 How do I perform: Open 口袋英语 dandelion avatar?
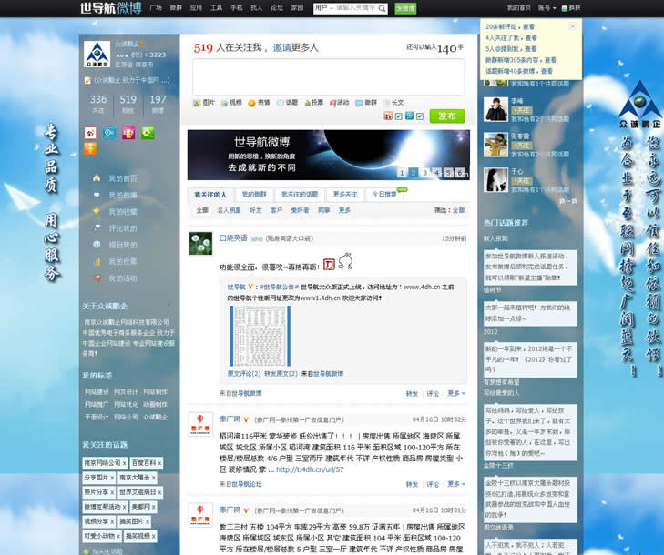click(200, 243)
